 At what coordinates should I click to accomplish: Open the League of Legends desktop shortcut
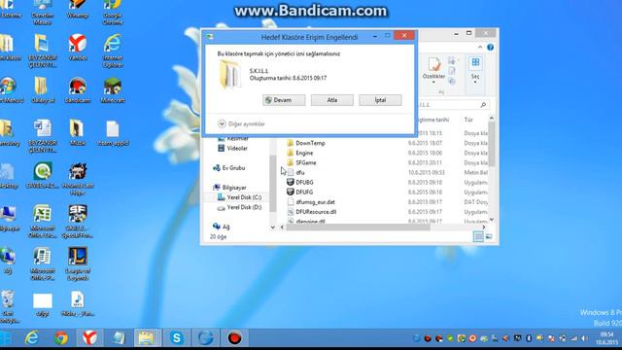(78, 263)
